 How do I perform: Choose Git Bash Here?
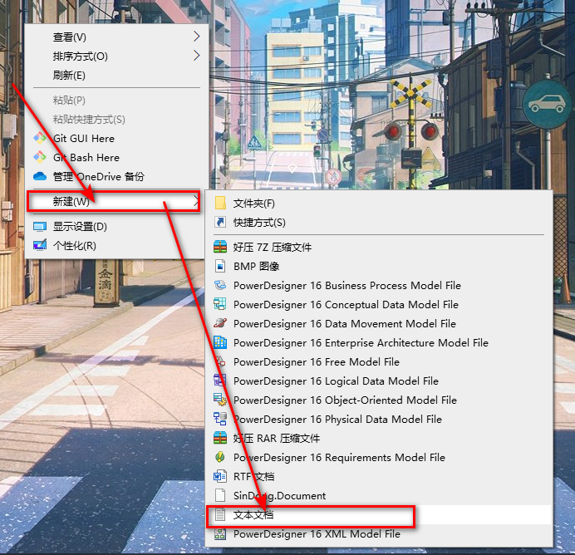[x=116, y=157]
